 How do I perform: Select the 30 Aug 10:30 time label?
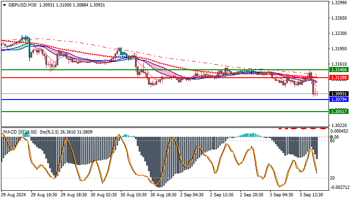(x=133, y=195)
